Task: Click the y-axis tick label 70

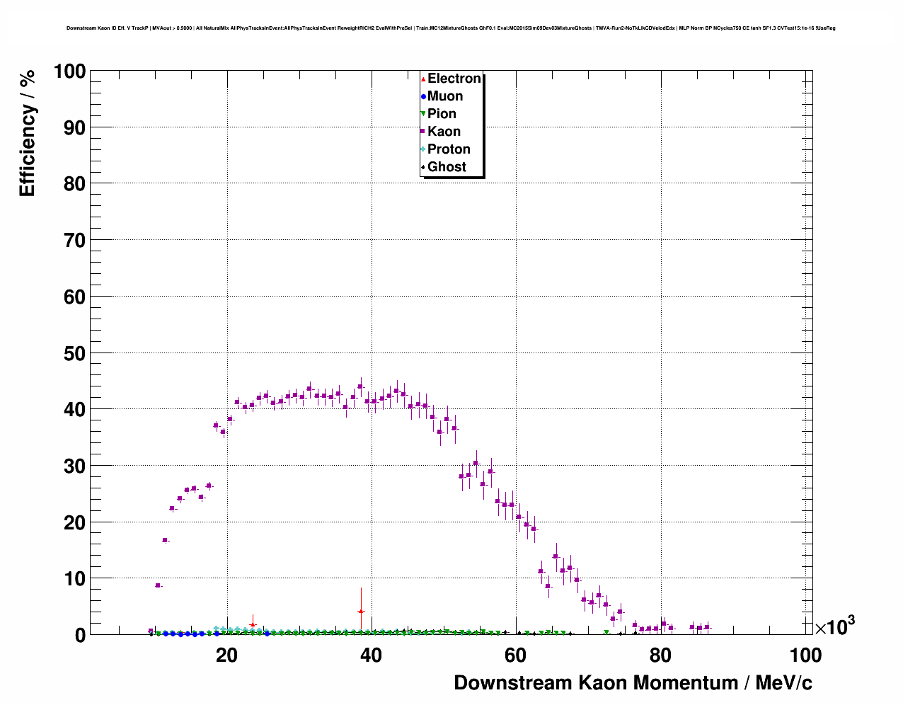Action: point(75,241)
